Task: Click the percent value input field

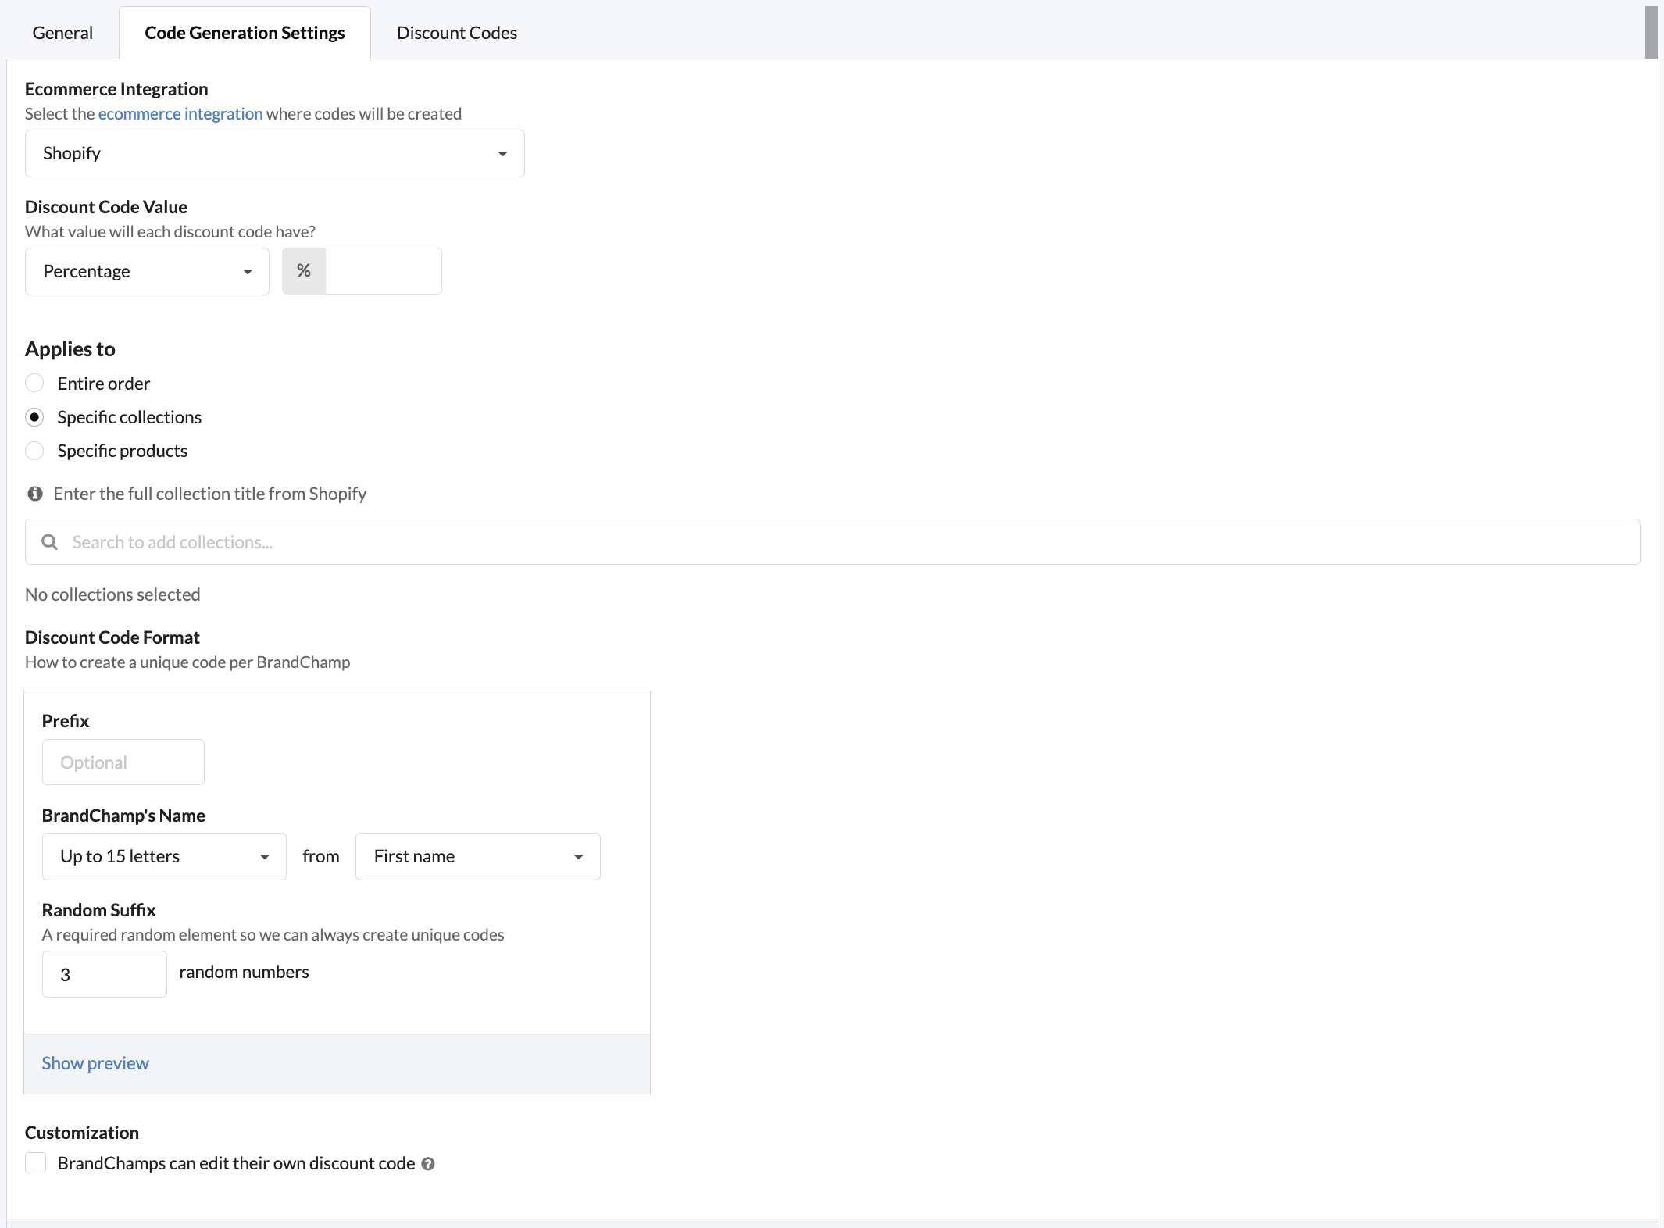Action: 383,271
